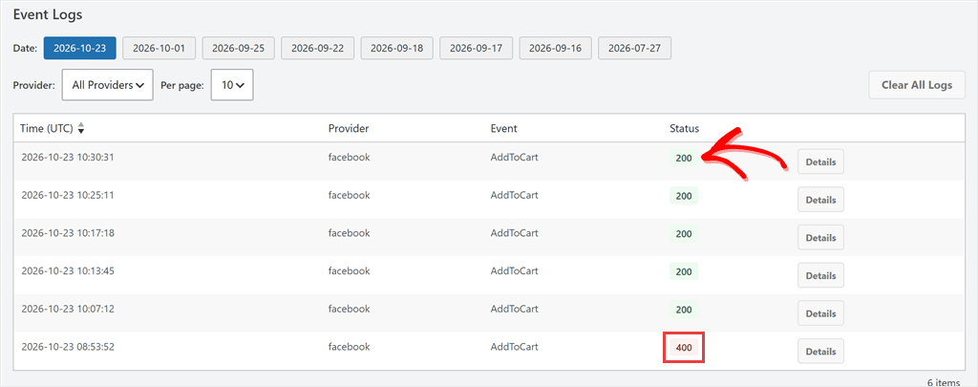Select the 2026-09-17 date filter
This screenshot has width=978, height=387.
tap(476, 48)
